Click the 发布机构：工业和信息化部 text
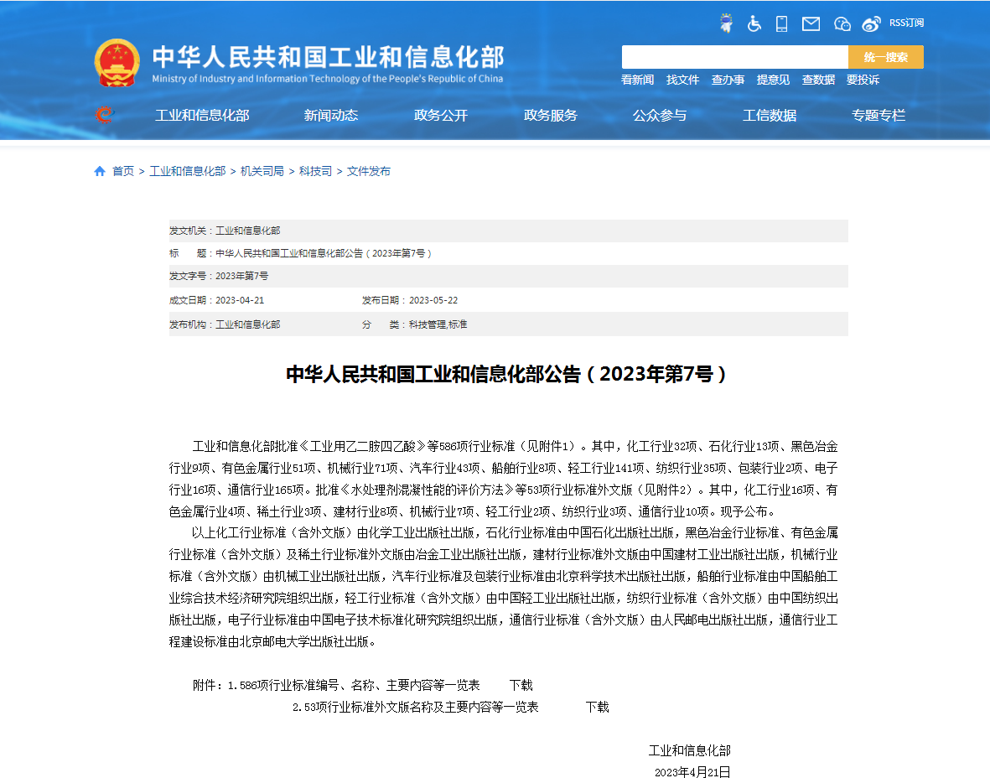Image resolution: width=990 pixels, height=778 pixels. tap(225, 324)
